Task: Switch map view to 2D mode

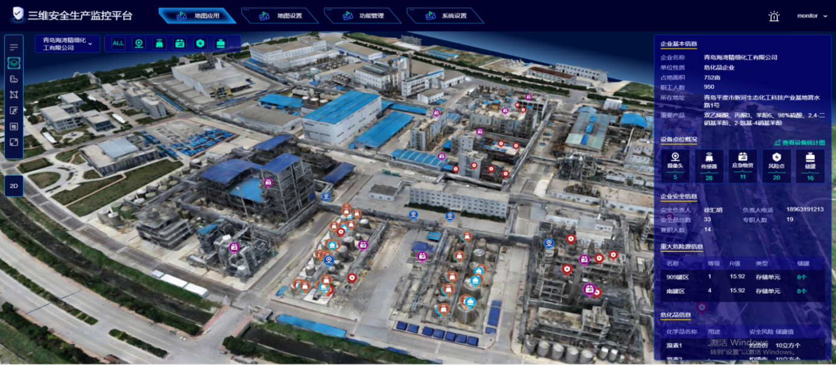Action: coord(14,186)
